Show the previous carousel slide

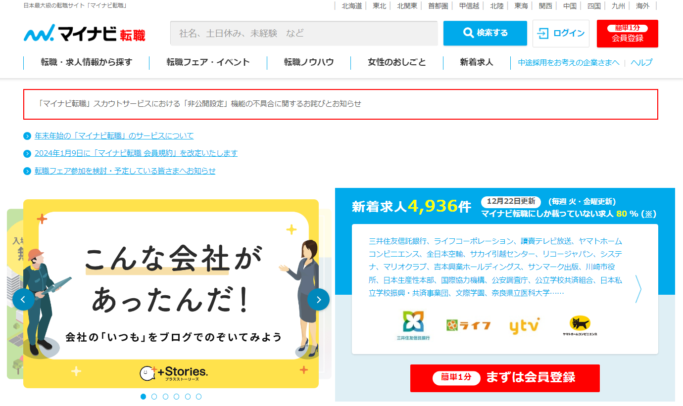pyautogui.click(x=23, y=299)
